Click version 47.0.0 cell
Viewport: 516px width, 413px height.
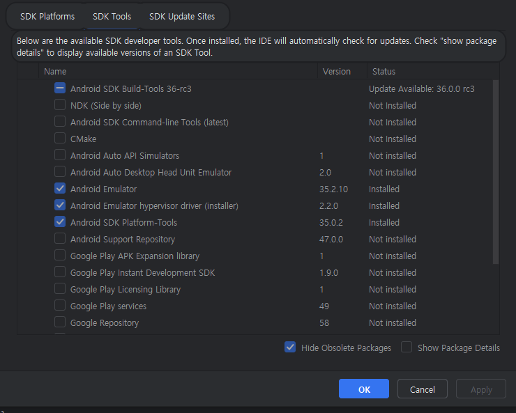331,240
